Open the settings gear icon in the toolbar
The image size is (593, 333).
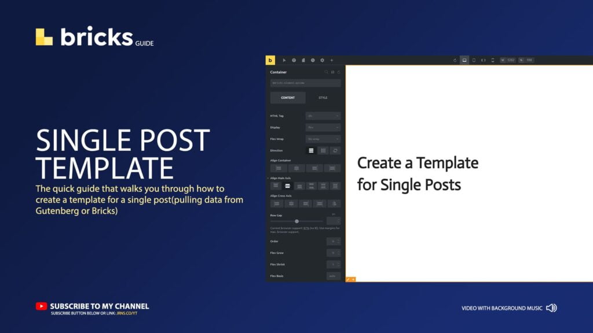[322, 60]
